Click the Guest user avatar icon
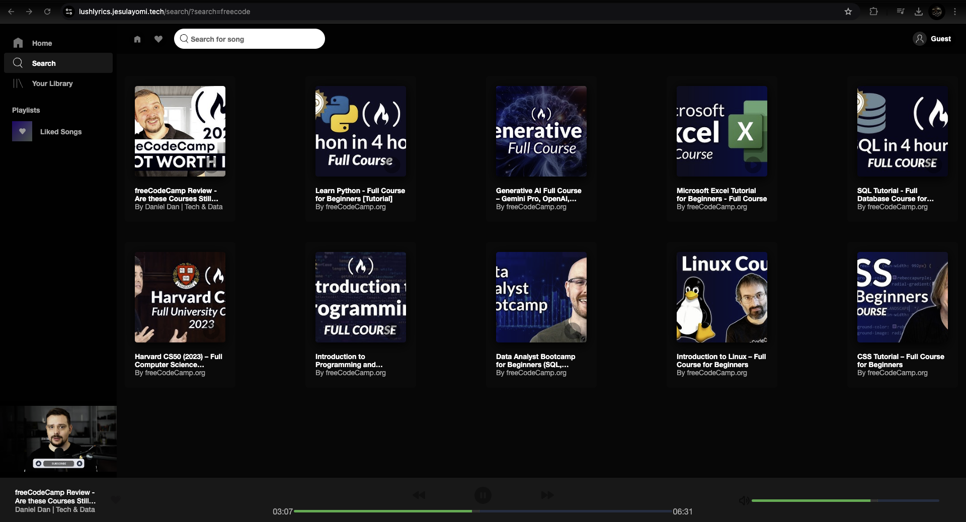Screen dimensions: 966x522 coord(920,39)
